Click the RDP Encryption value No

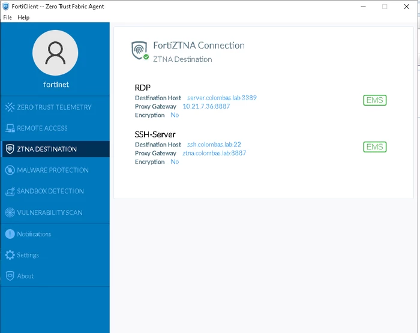pos(175,115)
